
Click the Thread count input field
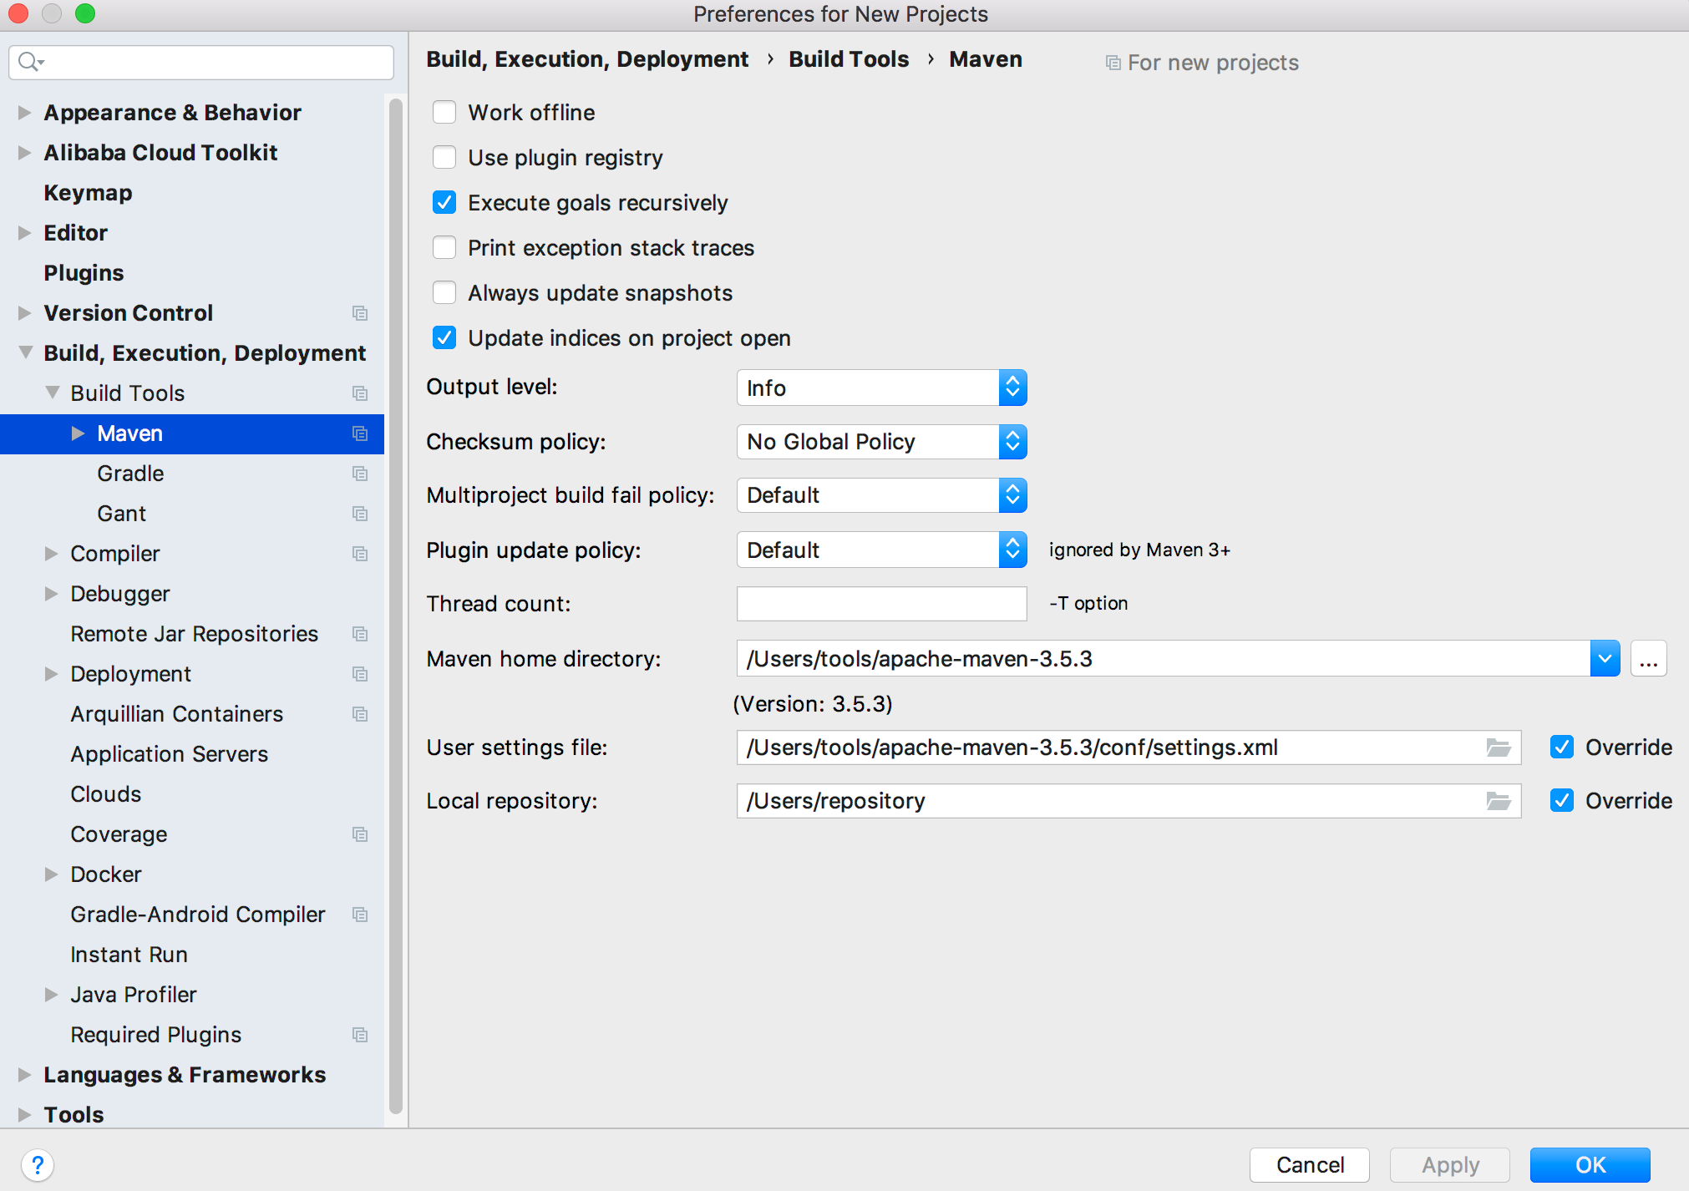(880, 604)
